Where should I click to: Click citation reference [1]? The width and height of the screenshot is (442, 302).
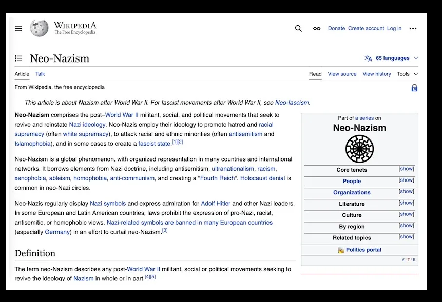(175, 142)
